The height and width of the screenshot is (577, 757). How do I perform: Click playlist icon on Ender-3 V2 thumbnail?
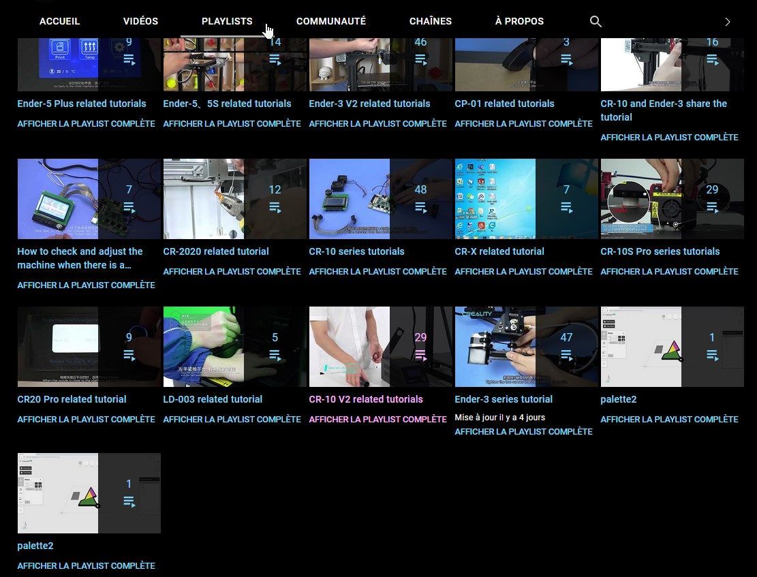420,60
